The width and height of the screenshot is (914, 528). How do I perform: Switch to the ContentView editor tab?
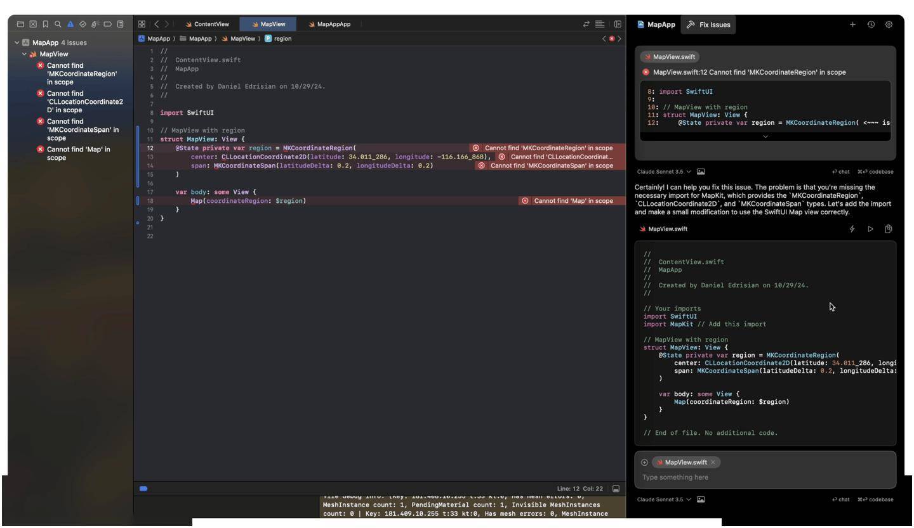(207, 24)
